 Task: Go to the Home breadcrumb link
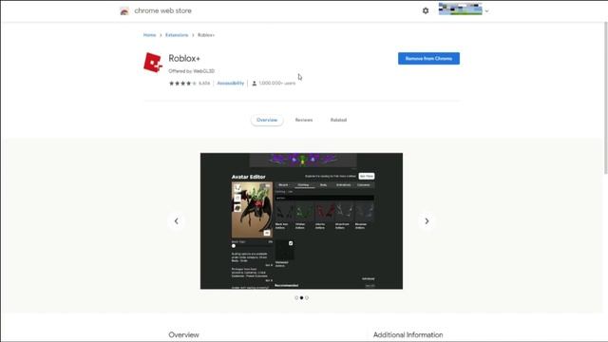point(149,35)
